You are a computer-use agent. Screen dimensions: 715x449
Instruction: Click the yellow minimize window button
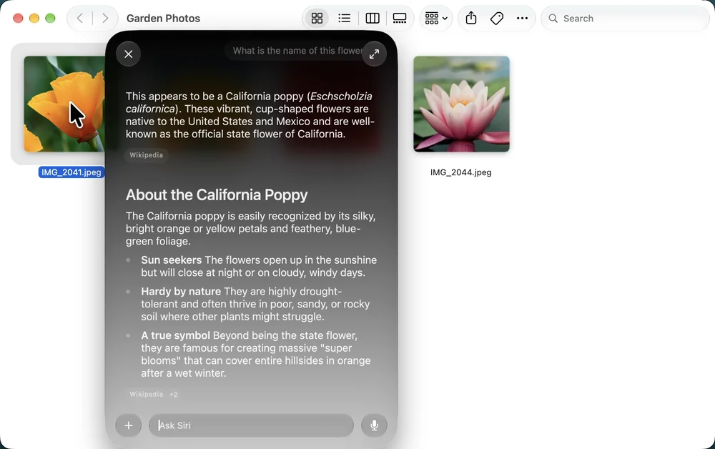(34, 19)
